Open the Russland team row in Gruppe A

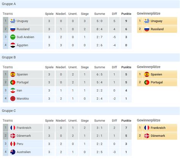(67, 29)
